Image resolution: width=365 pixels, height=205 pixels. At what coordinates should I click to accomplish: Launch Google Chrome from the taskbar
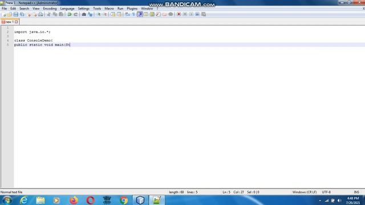(x=124, y=200)
